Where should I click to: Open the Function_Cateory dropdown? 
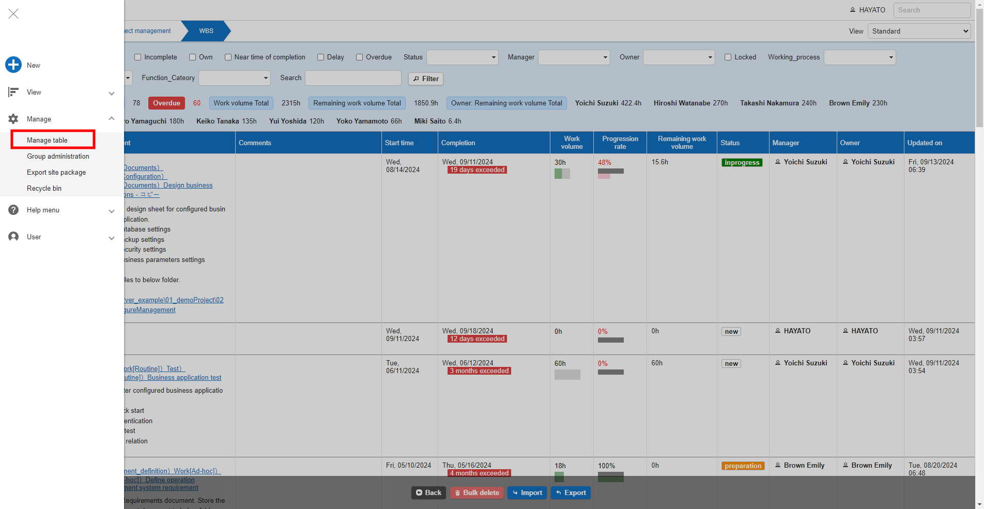point(235,78)
